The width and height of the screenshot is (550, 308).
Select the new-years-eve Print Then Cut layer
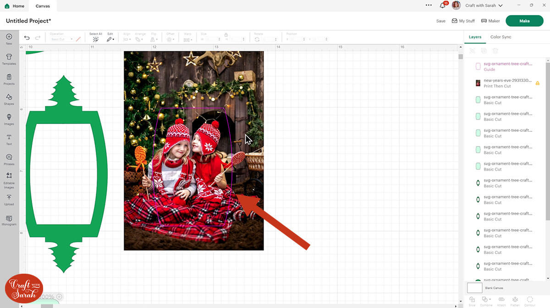coord(506,83)
